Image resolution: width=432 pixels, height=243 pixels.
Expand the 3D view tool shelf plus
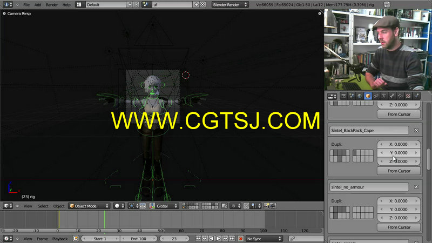click(x=4, y=13)
